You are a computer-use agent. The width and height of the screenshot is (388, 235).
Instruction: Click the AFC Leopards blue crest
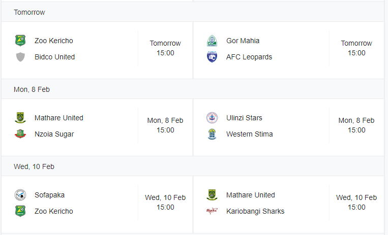coord(212,57)
